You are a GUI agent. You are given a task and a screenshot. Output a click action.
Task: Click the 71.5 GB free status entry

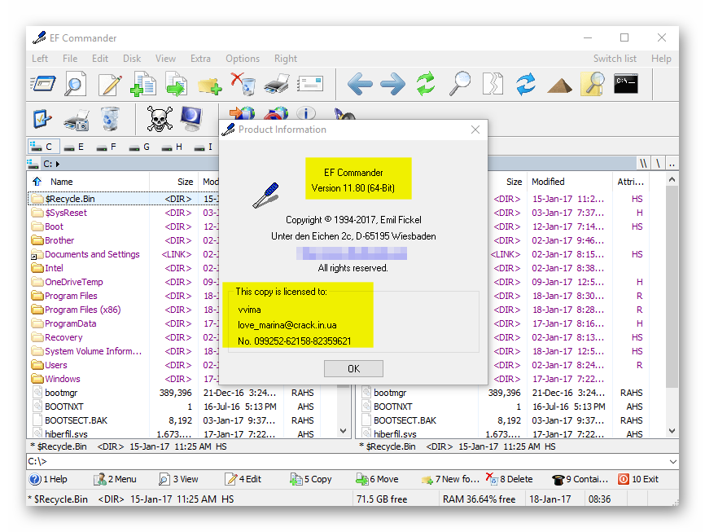tap(382, 499)
